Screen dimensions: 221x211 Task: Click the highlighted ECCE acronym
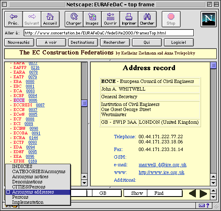(x=19, y=100)
